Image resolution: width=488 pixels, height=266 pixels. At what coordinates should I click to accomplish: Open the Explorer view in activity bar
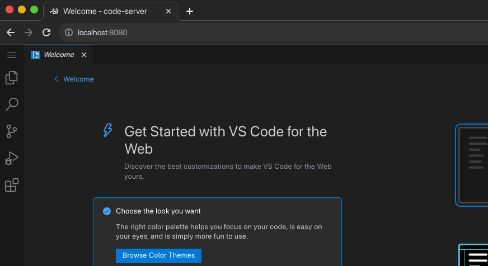[x=12, y=78]
